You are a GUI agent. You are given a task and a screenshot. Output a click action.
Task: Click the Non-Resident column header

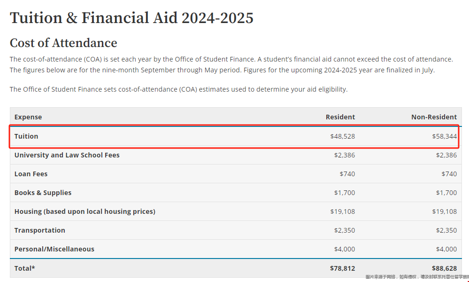pyautogui.click(x=434, y=117)
